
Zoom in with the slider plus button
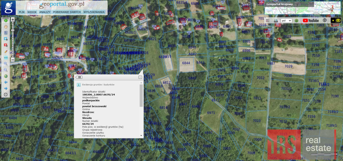pyautogui.click(x=13, y=20)
